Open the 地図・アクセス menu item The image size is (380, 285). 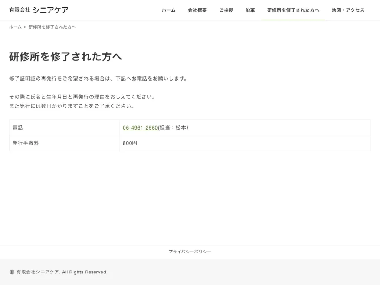click(348, 10)
